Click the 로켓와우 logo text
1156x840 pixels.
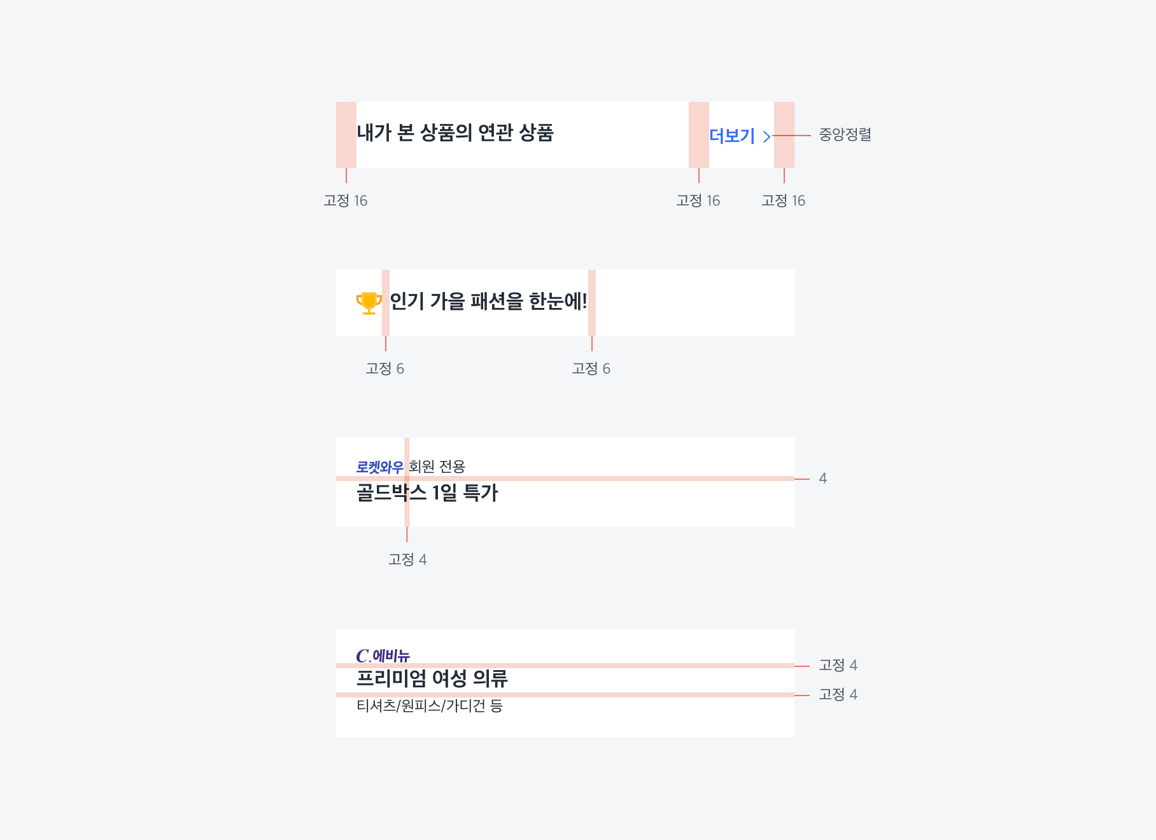click(x=379, y=467)
